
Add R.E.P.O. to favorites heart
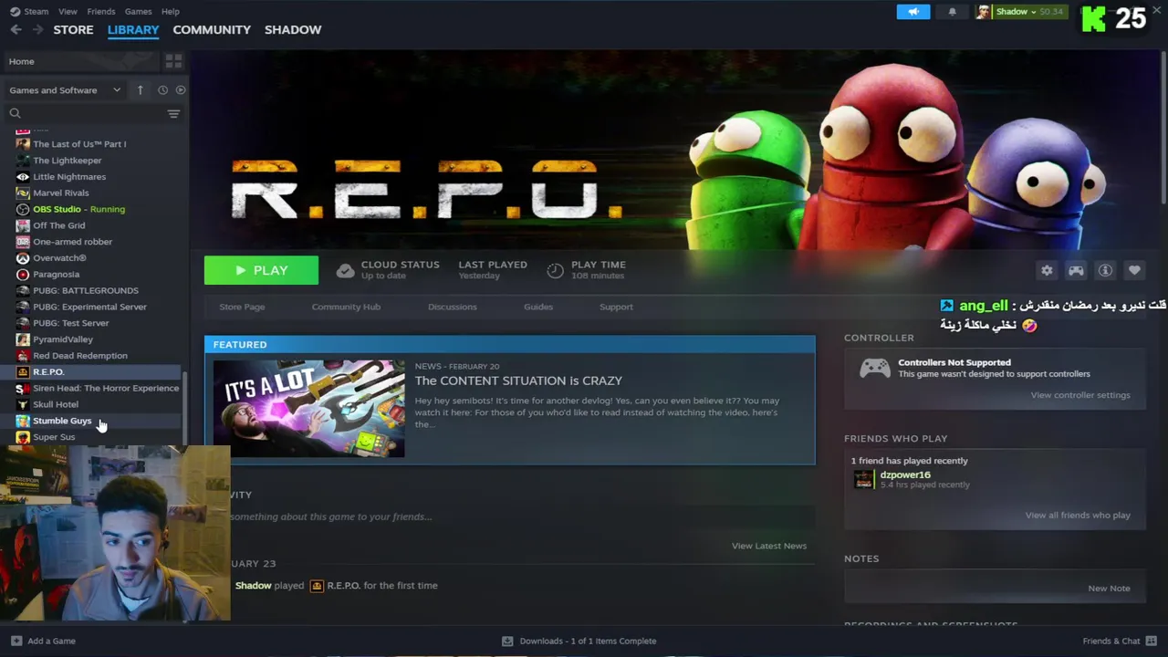1134,270
